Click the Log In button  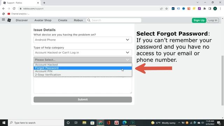(x=213, y=20)
